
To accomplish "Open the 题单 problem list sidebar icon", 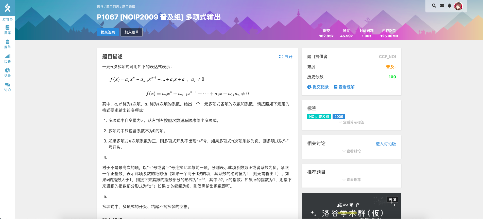I will pyautogui.click(x=7, y=44).
